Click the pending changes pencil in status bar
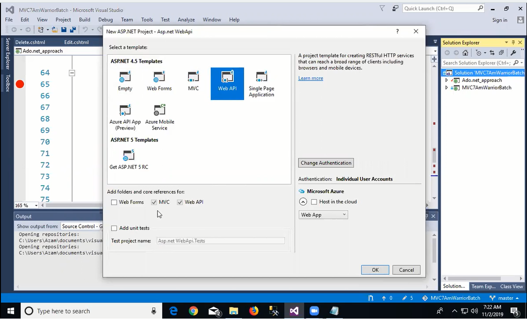 [407, 298]
